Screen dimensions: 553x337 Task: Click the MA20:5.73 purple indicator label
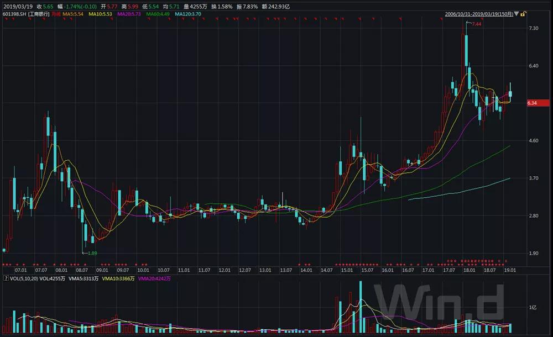coord(128,13)
